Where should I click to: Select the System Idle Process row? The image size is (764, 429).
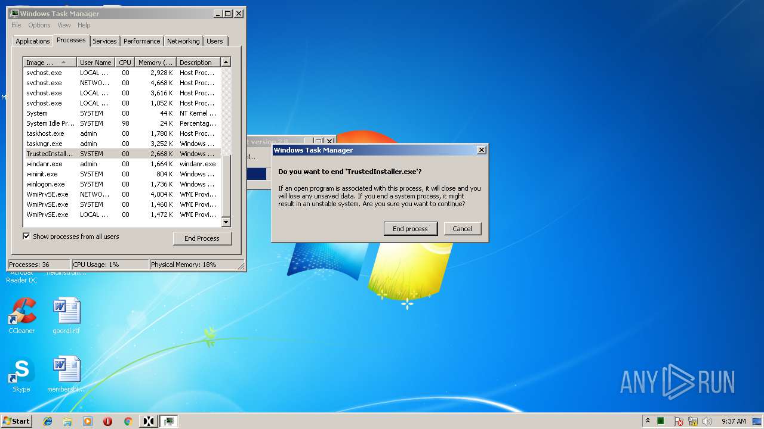click(x=122, y=123)
